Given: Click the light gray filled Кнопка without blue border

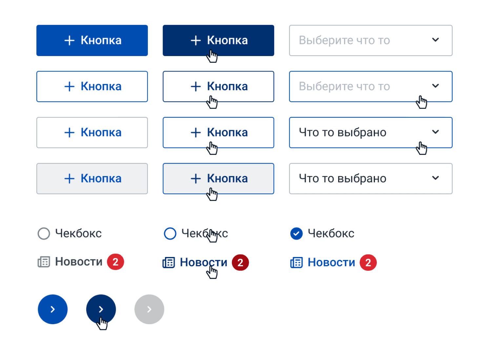Looking at the screenshot, I should pyautogui.click(x=92, y=179).
